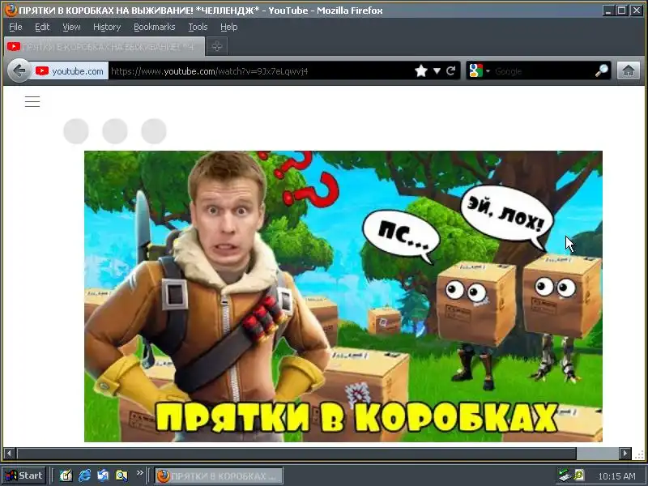Close the Firefox window
Image resolution: width=648 pixels, height=486 pixels.
coord(636,11)
